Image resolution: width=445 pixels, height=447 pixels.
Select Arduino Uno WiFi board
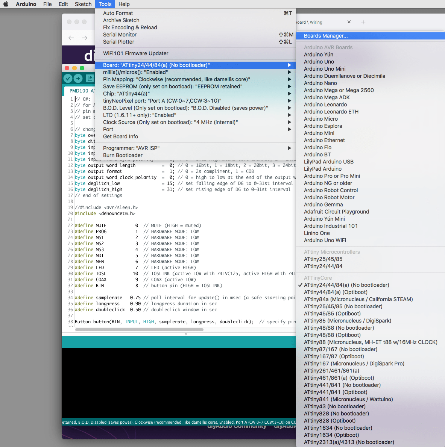[x=371, y=240]
